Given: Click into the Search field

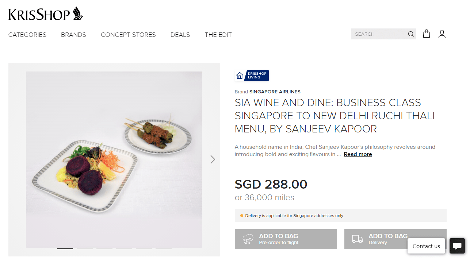Looking at the screenshot, I should pos(378,34).
